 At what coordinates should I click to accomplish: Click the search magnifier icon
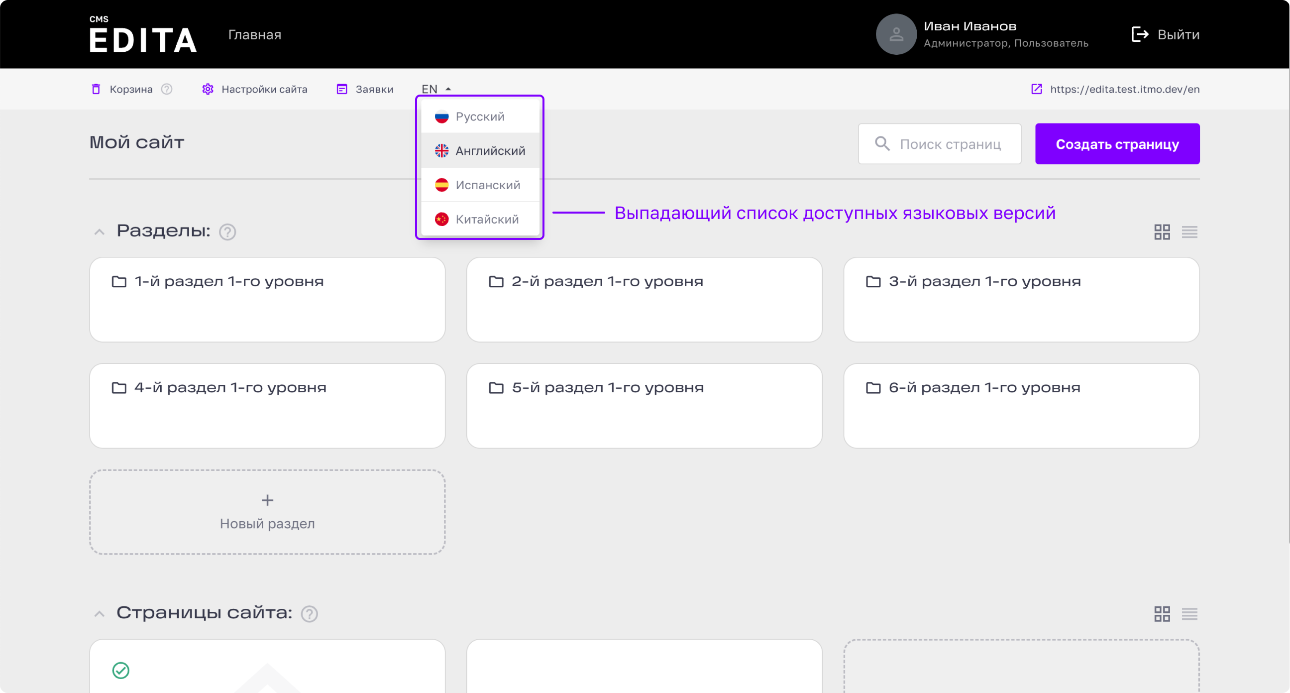pos(882,144)
